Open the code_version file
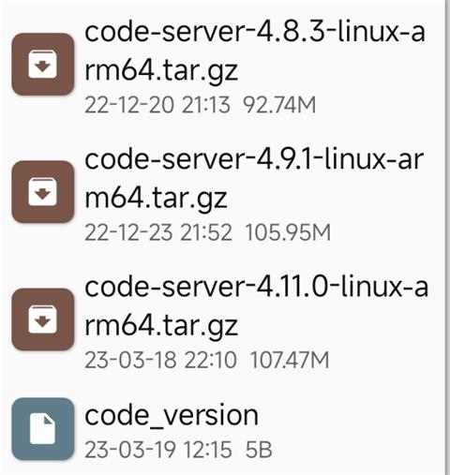450x475 pixels. pos(172,415)
